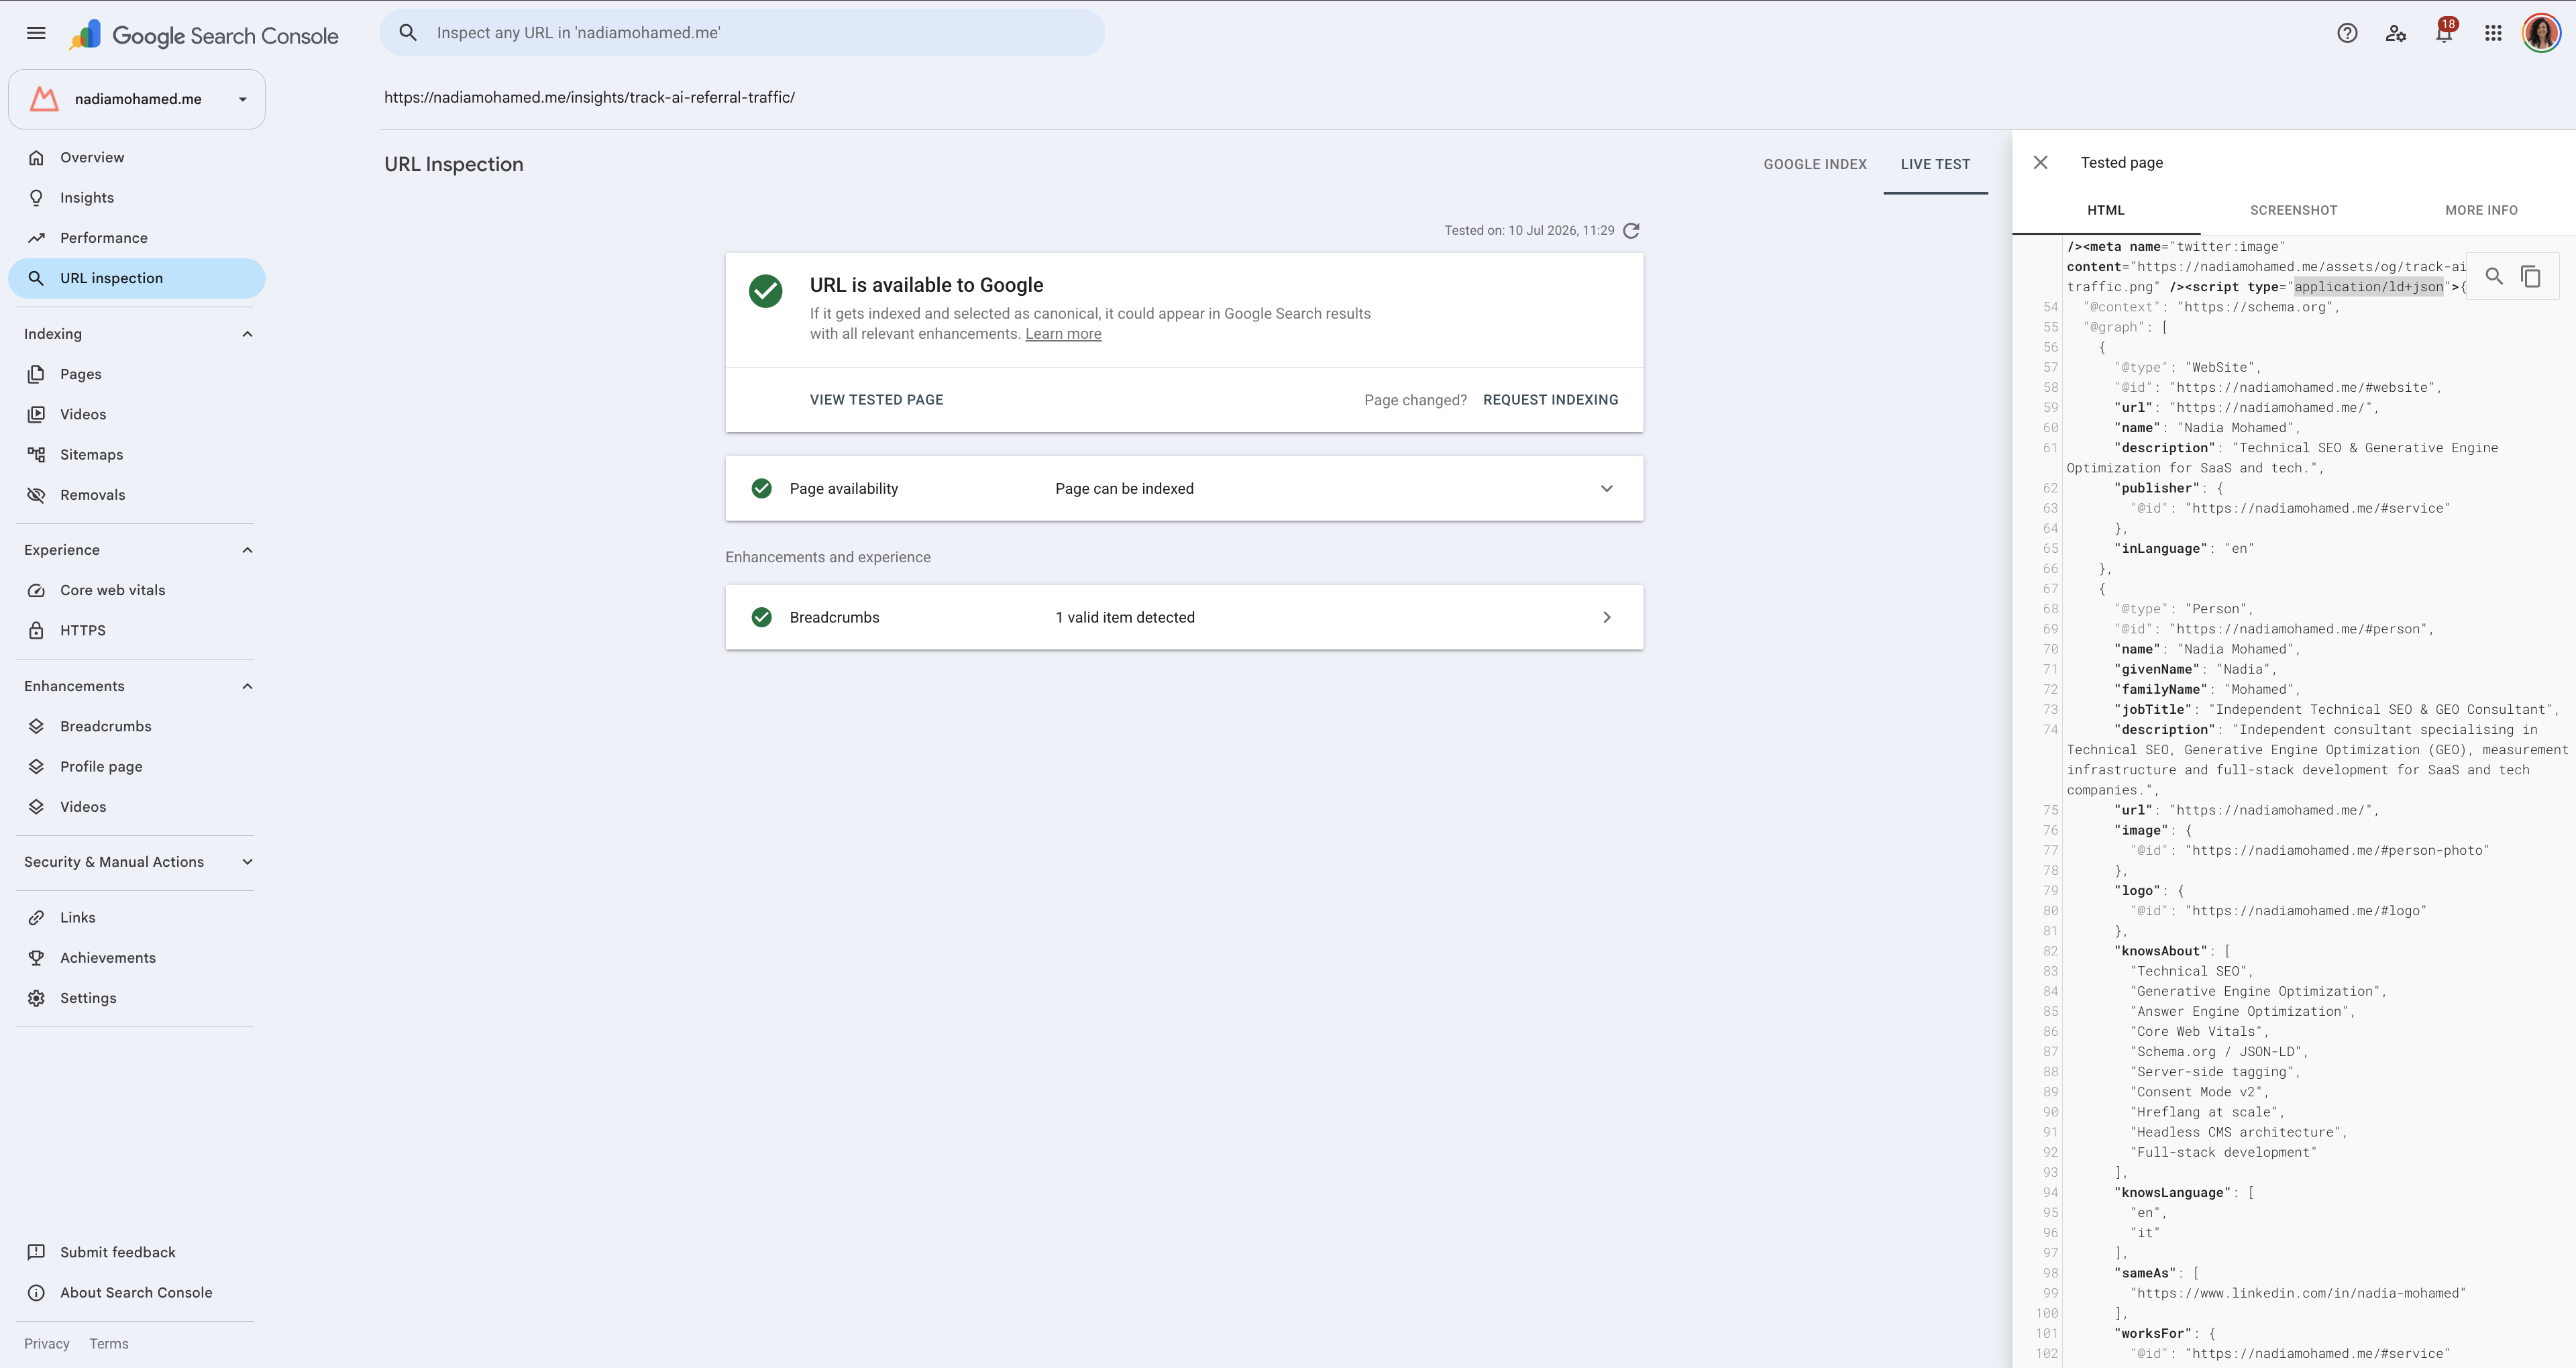The width and height of the screenshot is (2576, 1368).
Task: Search within the tested page HTML
Action: pos(2494,276)
